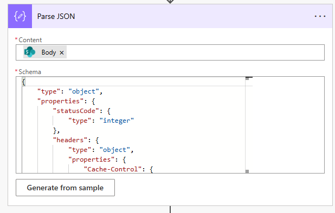Place cursor on opening brace first line
335x213 pixels.
coord(23,82)
